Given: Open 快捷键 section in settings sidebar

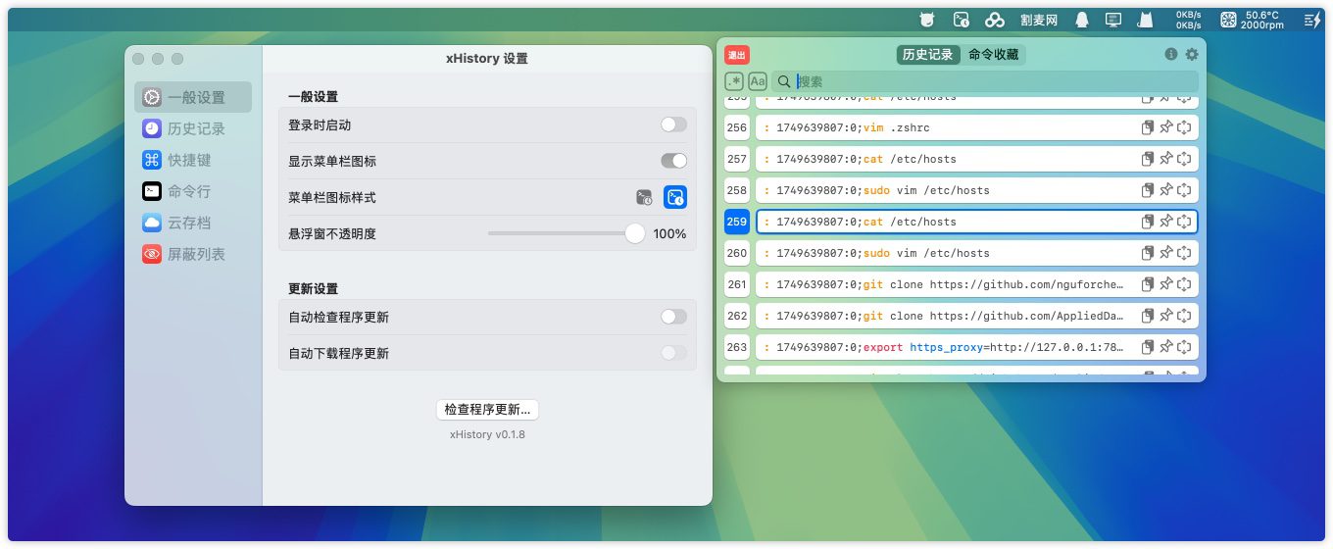Looking at the screenshot, I should 189,160.
